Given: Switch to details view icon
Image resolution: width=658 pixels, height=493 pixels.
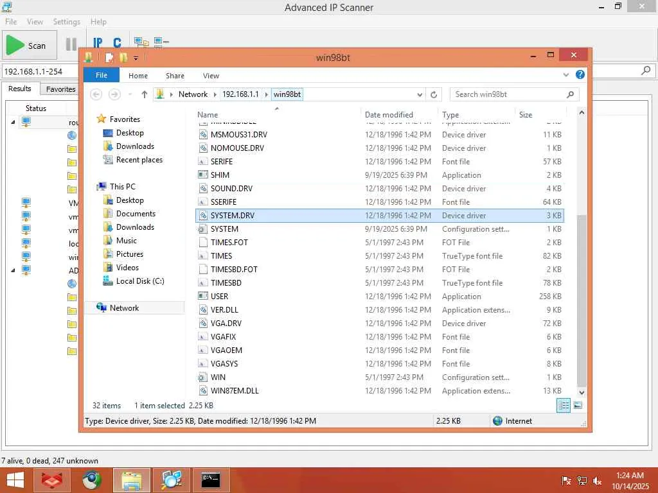Looking at the screenshot, I should [563, 406].
